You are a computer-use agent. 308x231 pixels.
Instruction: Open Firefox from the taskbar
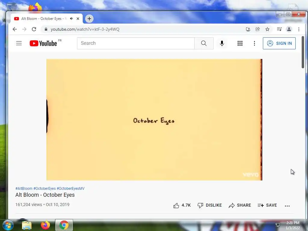45,225
